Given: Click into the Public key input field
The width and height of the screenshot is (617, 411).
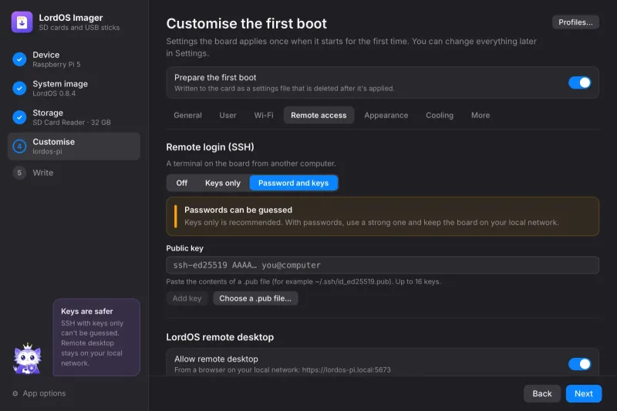Looking at the screenshot, I should (383, 265).
